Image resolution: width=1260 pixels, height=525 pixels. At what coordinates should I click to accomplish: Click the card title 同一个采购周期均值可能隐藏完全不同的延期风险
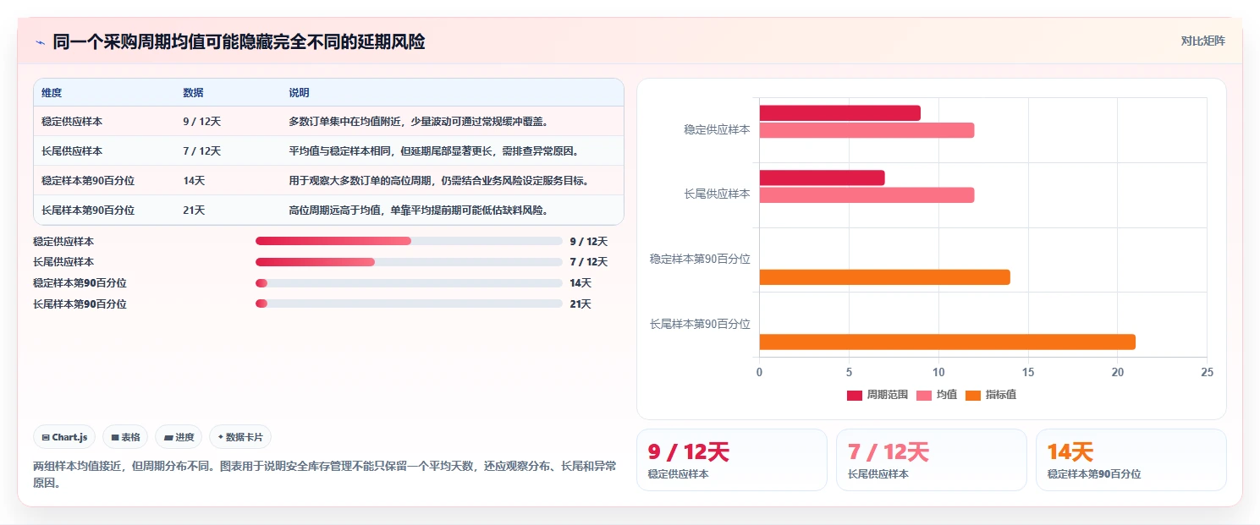[239, 41]
